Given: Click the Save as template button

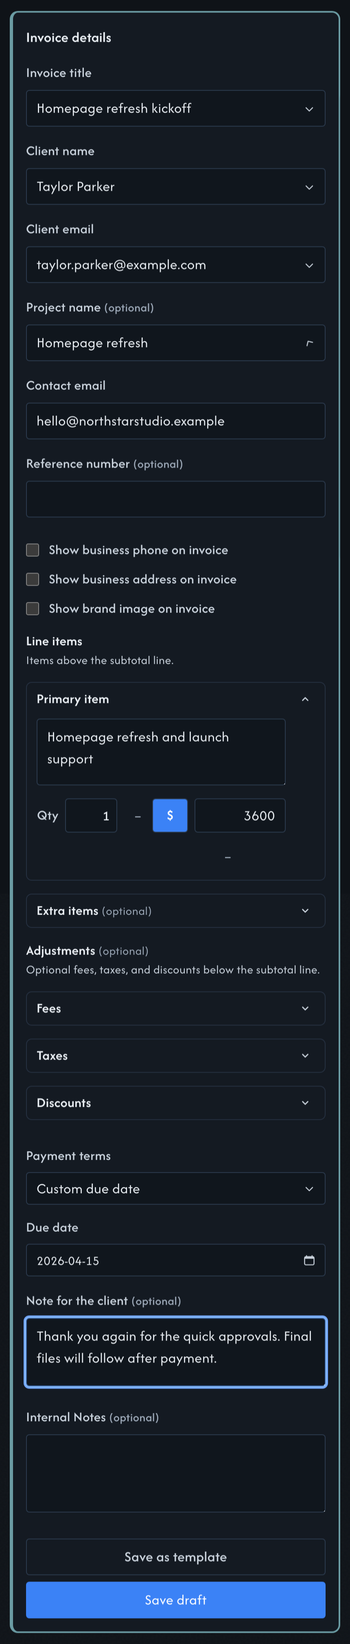Looking at the screenshot, I should pyautogui.click(x=175, y=1557).
